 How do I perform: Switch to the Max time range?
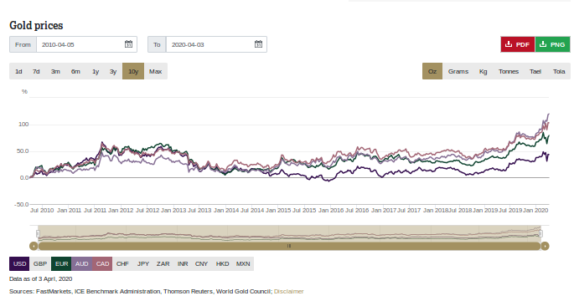click(x=156, y=71)
